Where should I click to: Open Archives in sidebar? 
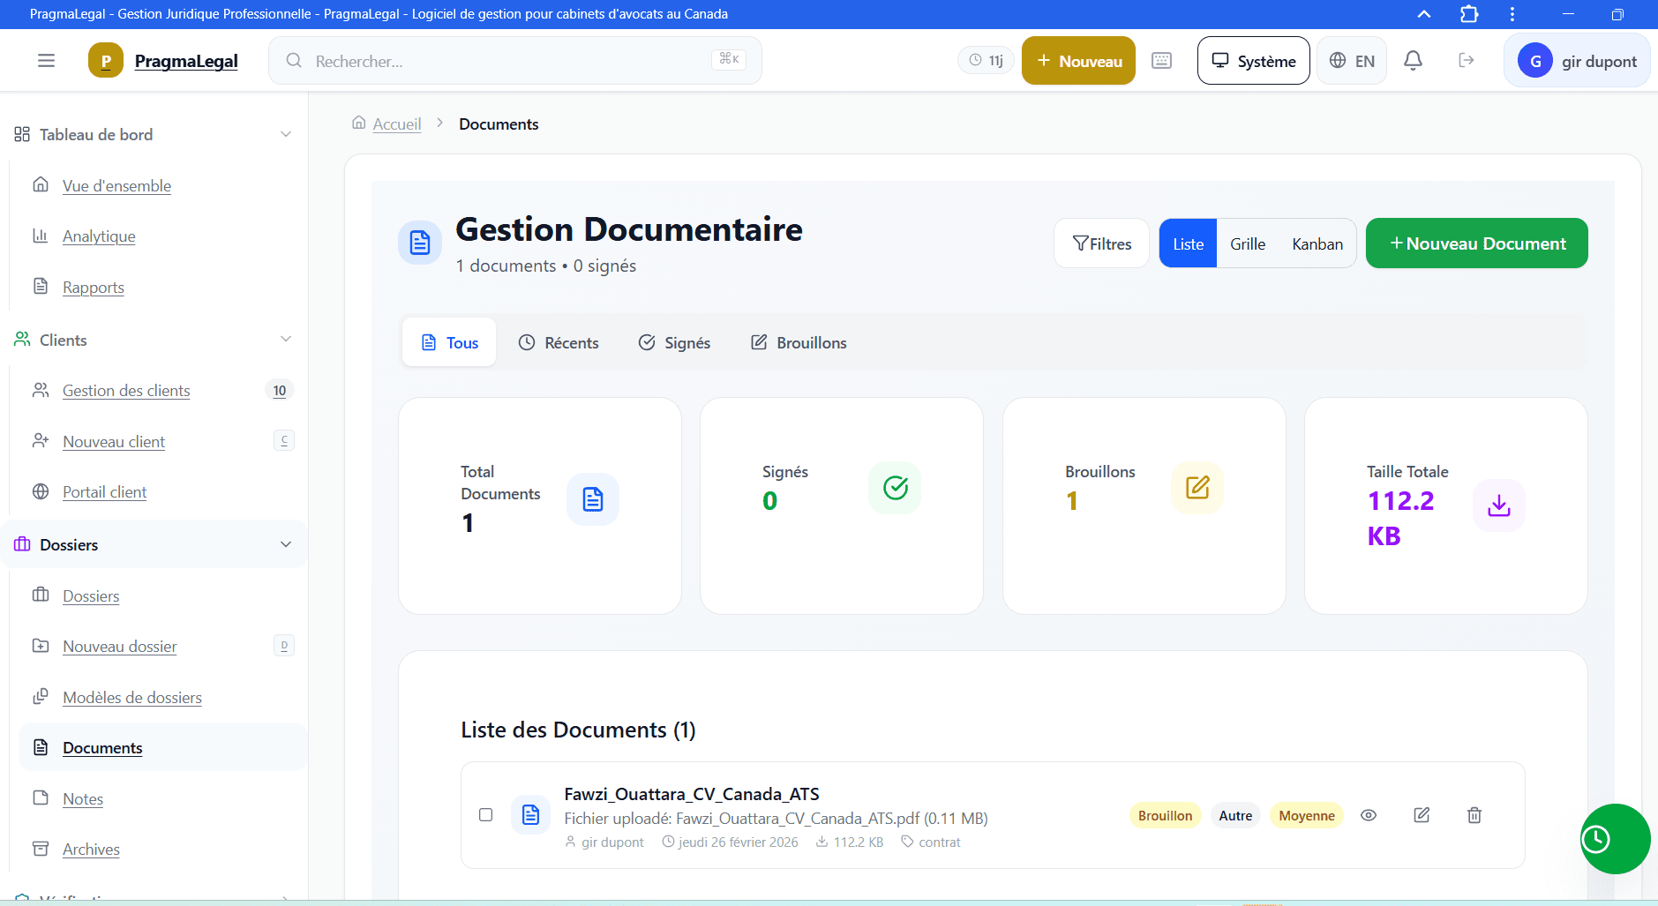pos(91,850)
